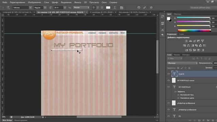
Task: Open the Обычные blend mode dropdown
Action: click(x=182, y=63)
